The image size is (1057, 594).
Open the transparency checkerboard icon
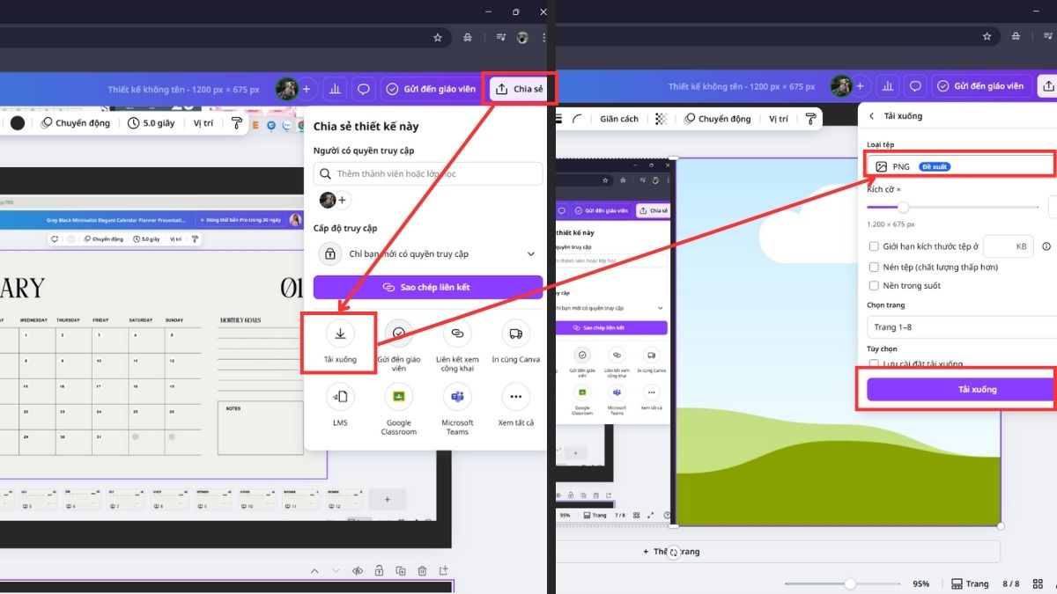pyautogui.click(x=661, y=119)
